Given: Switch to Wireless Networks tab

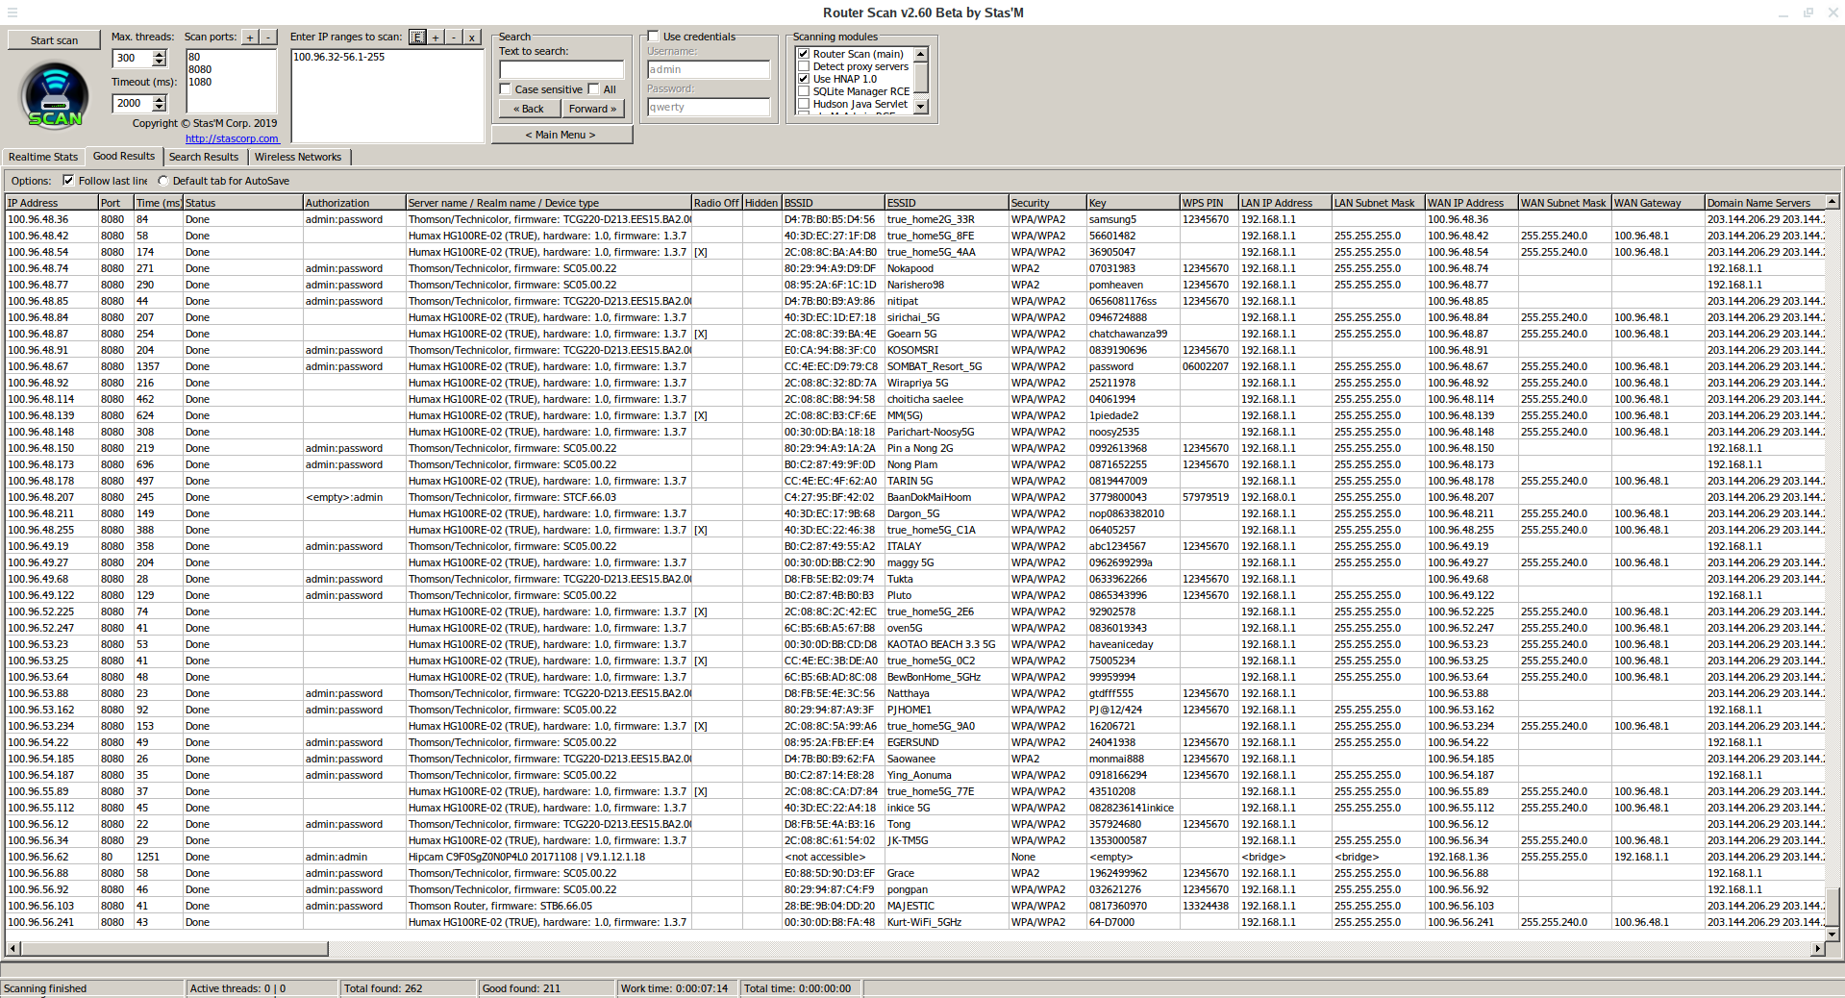Looking at the screenshot, I should click(x=298, y=157).
